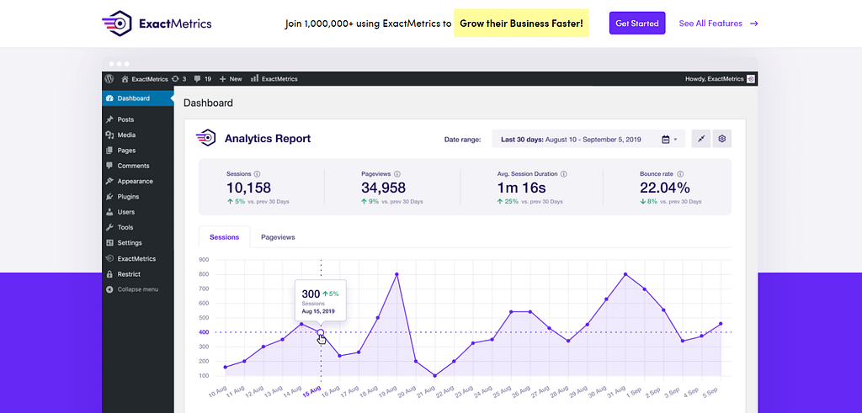The height and width of the screenshot is (413, 862).
Task: Open ExactMetrics bar-chart item in admin bar
Action: 274,78
